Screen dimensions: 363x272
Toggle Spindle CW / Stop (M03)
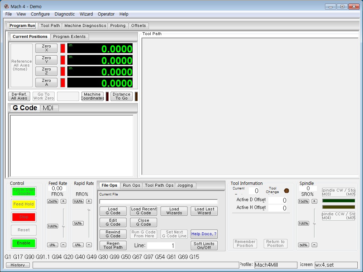pos(339,192)
